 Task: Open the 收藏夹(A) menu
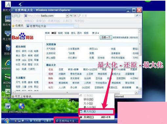coord(54,21)
